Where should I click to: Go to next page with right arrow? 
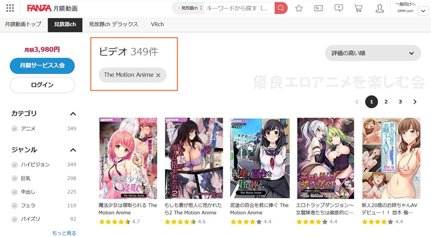(415, 102)
